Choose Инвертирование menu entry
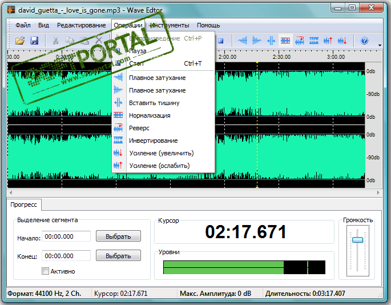 pyautogui.click(x=163, y=141)
